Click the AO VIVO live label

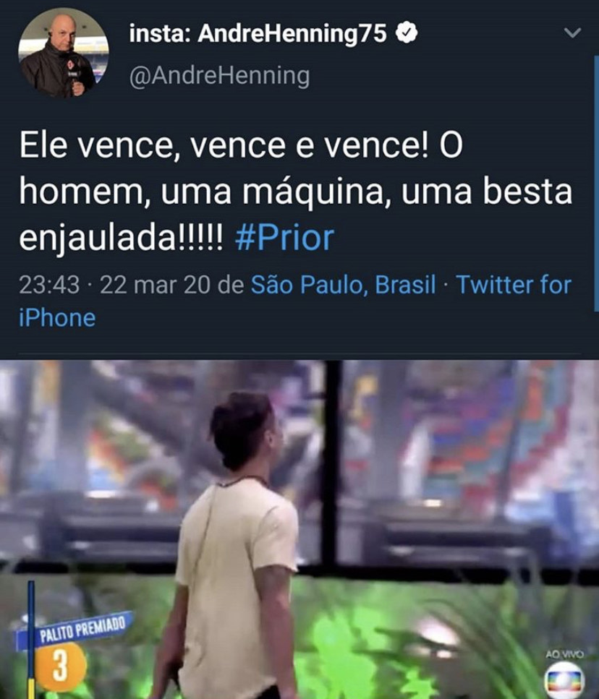tap(564, 654)
